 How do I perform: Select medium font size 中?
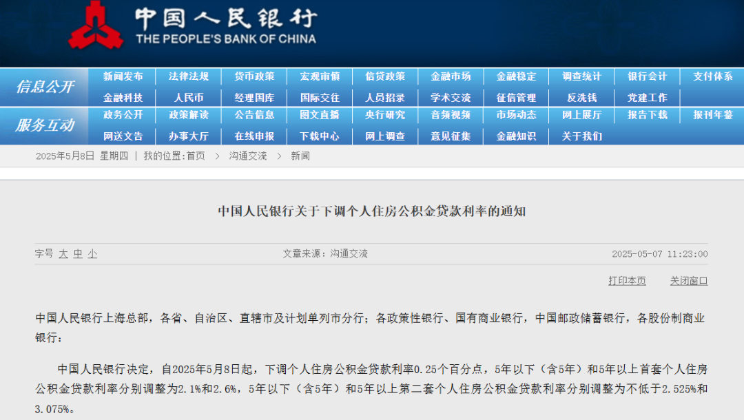click(x=78, y=254)
